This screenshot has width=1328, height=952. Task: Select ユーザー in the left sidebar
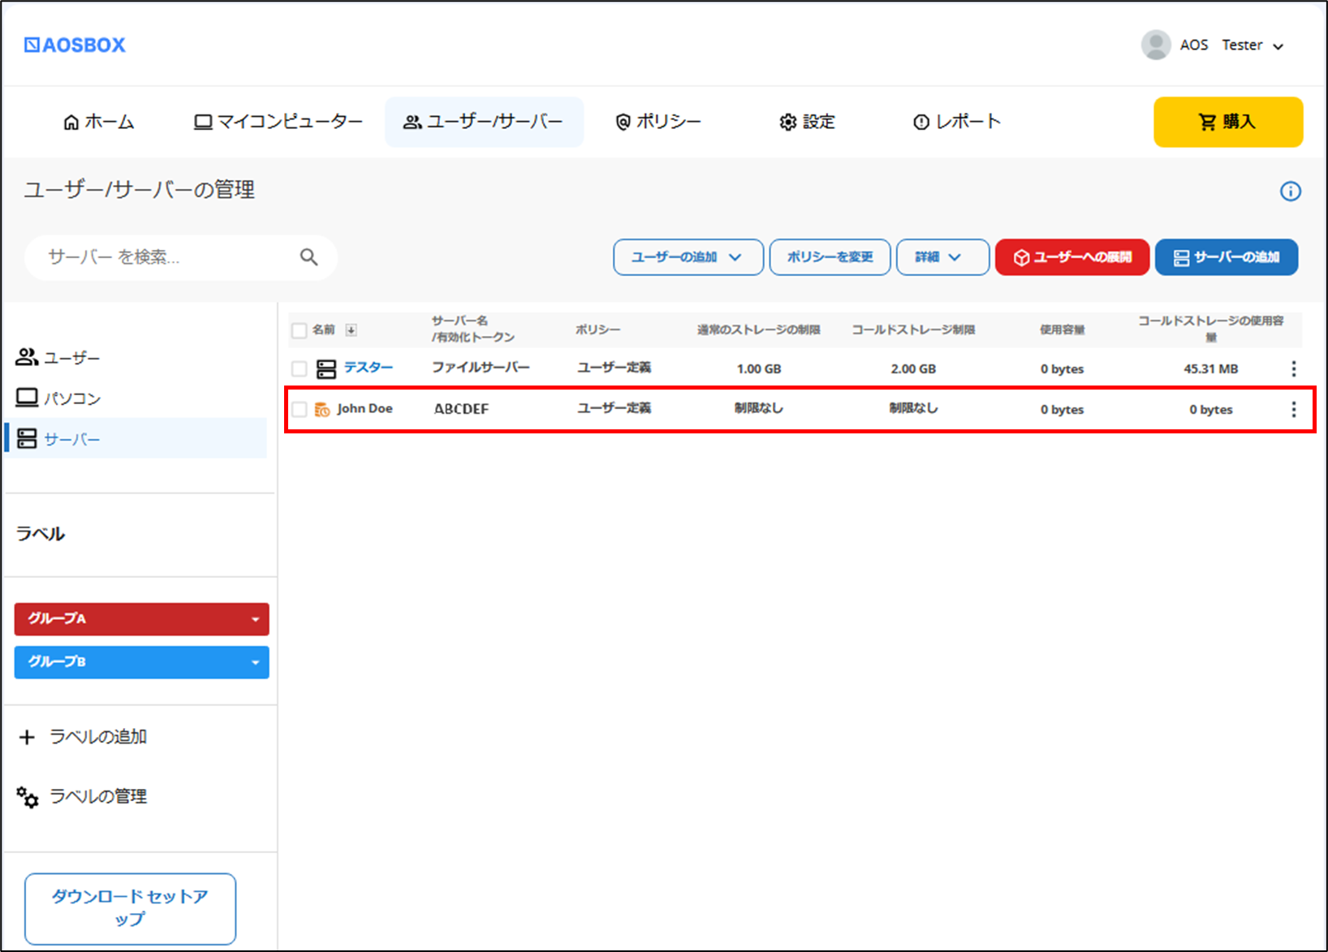pyautogui.click(x=58, y=358)
